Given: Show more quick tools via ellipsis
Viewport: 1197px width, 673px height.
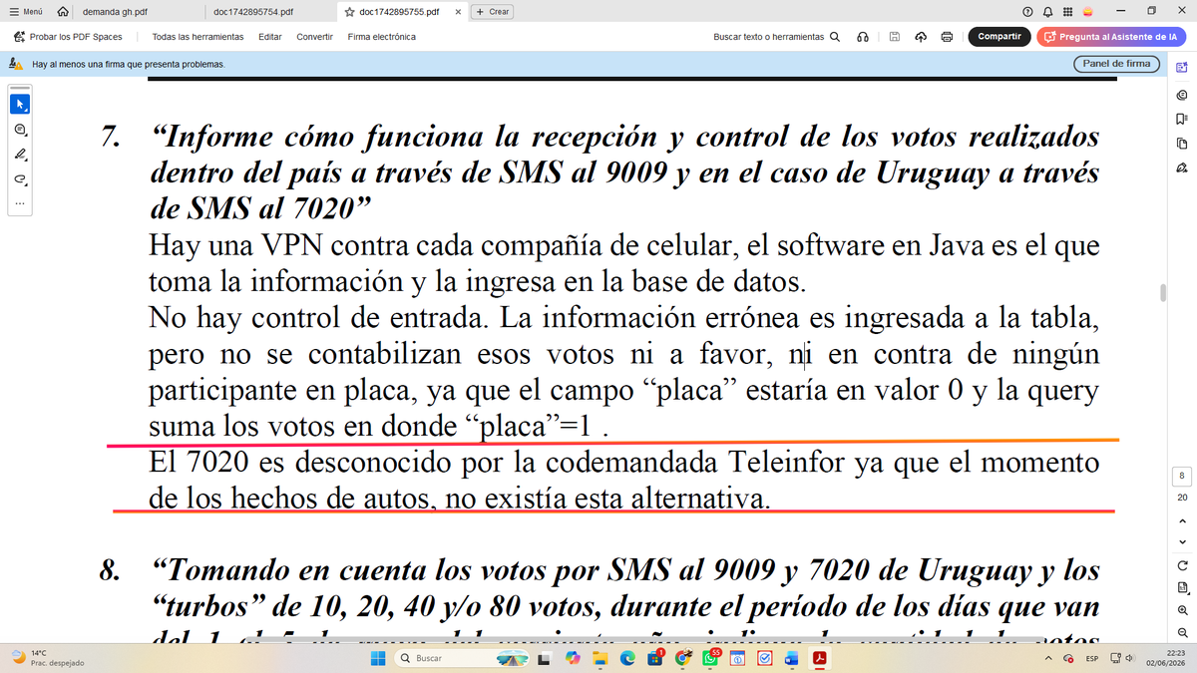Looking at the screenshot, I should click(20, 203).
